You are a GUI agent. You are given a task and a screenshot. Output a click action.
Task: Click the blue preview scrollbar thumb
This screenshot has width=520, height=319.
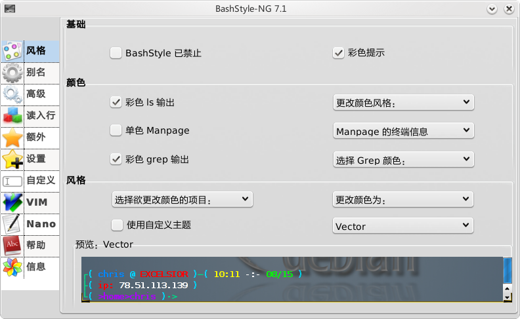pyautogui.click(x=508, y=271)
